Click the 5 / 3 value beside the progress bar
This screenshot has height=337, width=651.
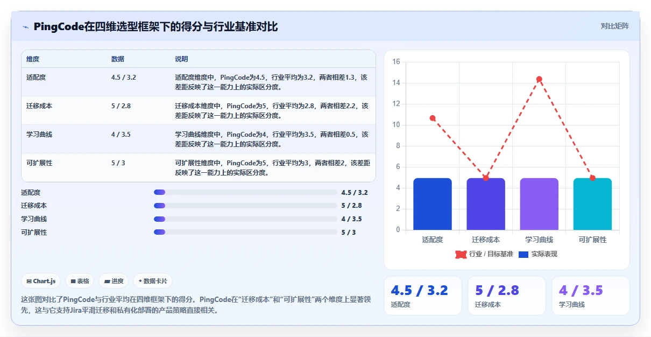click(x=349, y=233)
